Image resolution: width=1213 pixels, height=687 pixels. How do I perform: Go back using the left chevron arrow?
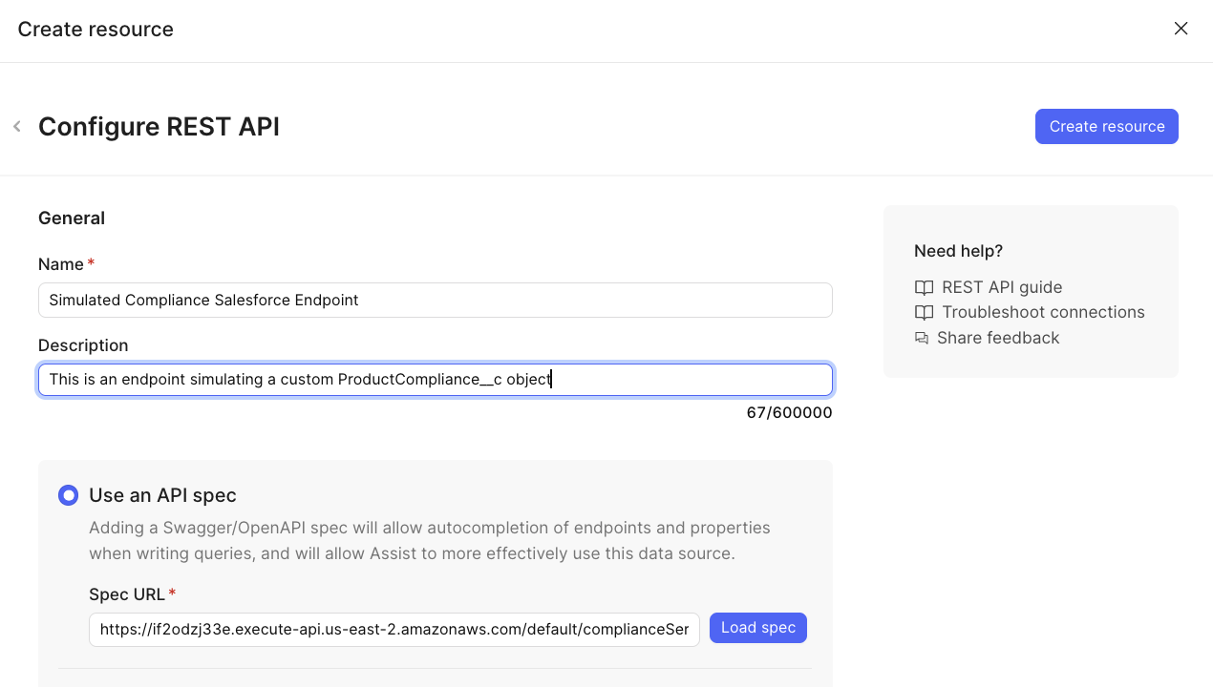pos(17,126)
